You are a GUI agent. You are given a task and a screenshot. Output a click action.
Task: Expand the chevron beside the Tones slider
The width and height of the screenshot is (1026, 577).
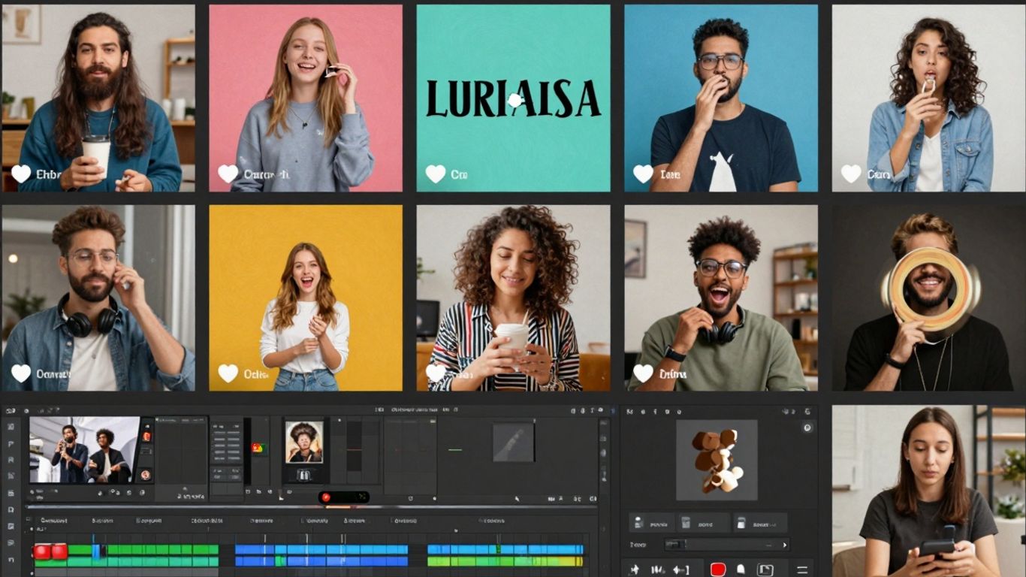[x=784, y=545]
